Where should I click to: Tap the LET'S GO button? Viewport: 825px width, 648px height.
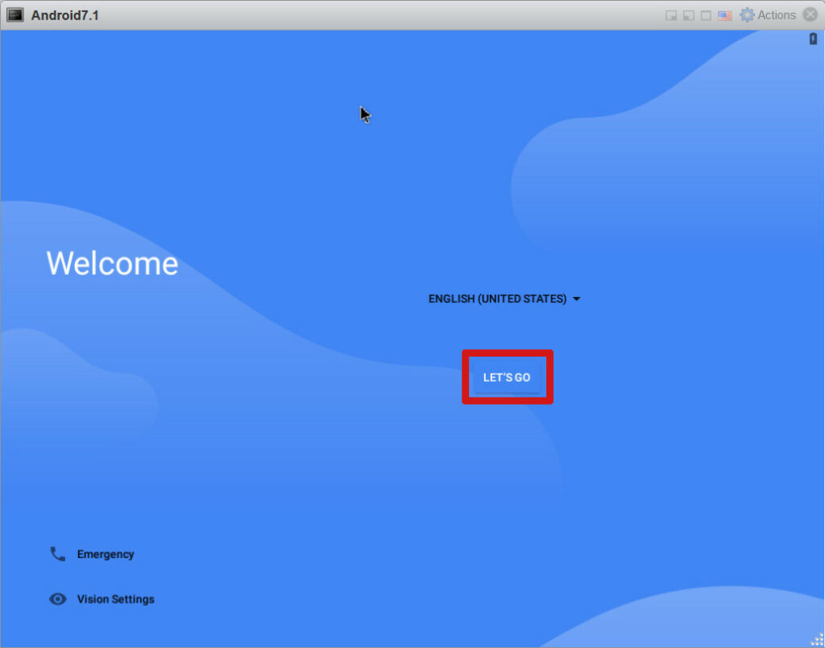coord(507,377)
